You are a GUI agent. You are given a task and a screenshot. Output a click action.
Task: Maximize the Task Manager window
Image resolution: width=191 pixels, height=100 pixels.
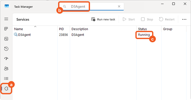point(174,4)
